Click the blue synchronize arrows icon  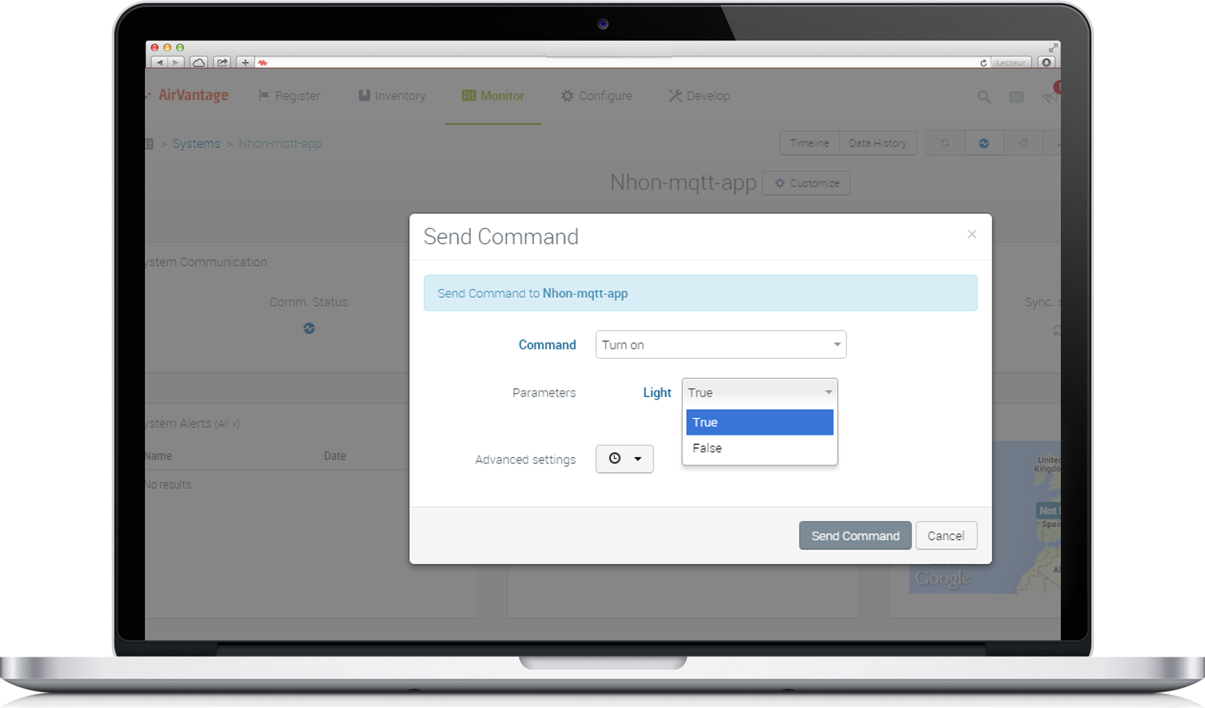pyautogui.click(x=944, y=143)
